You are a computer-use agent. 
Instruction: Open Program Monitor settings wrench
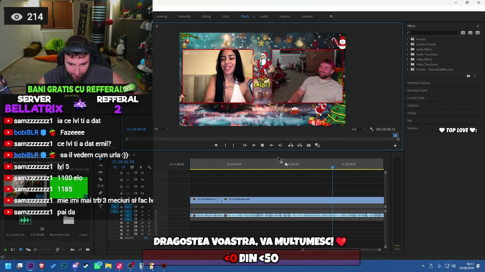pyautogui.click(x=371, y=129)
